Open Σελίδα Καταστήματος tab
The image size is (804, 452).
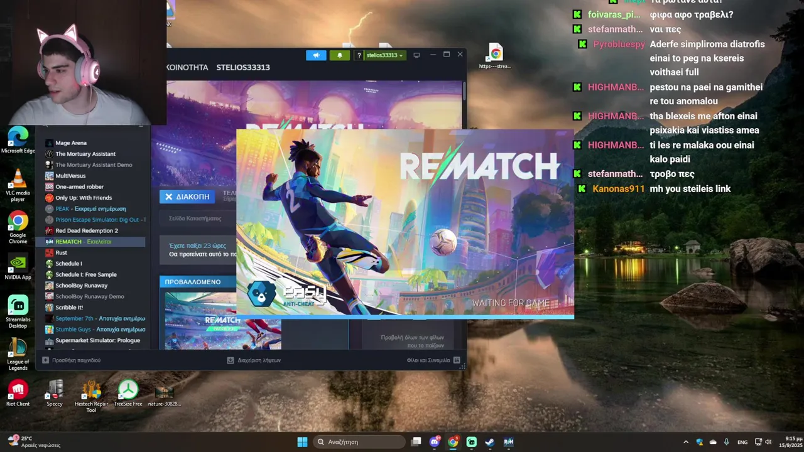(x=195, y=218)
